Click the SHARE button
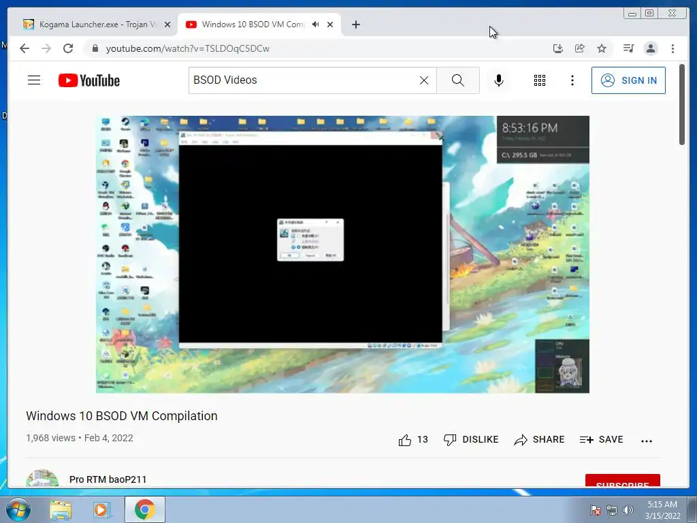 [539, 440]
